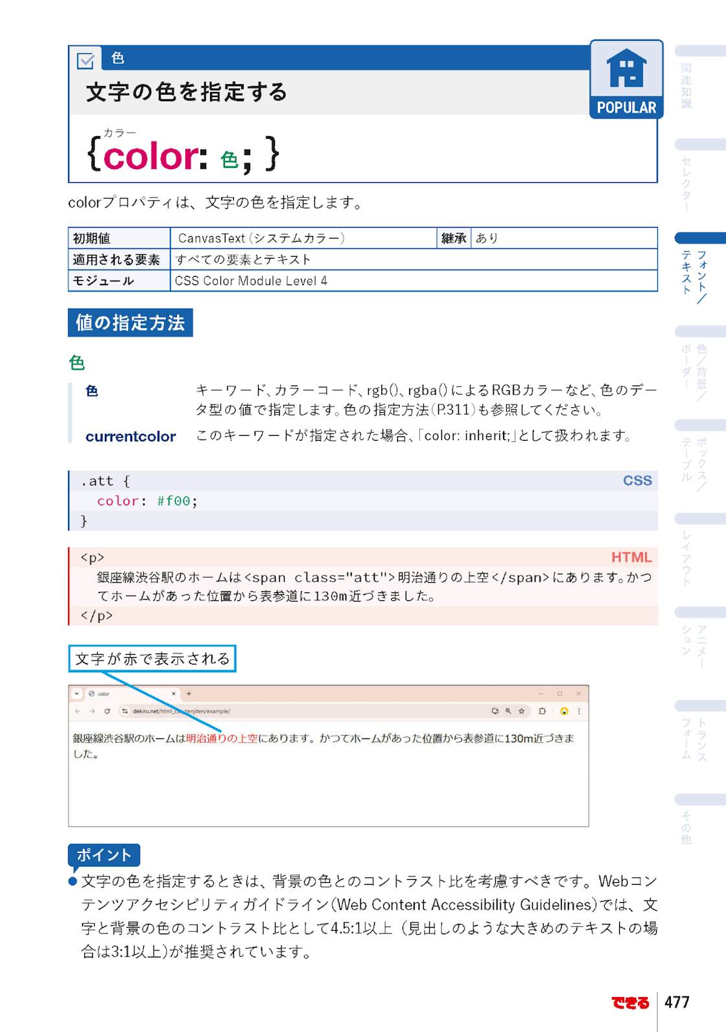This screenshot has height=1032, width=726.
Task: Click the POPULAR house badge
Action: pyautogui.click(x=626, y=79)
